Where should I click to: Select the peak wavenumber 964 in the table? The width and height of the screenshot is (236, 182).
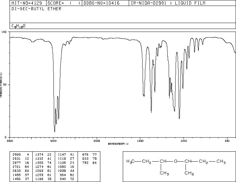coord(63,175)
